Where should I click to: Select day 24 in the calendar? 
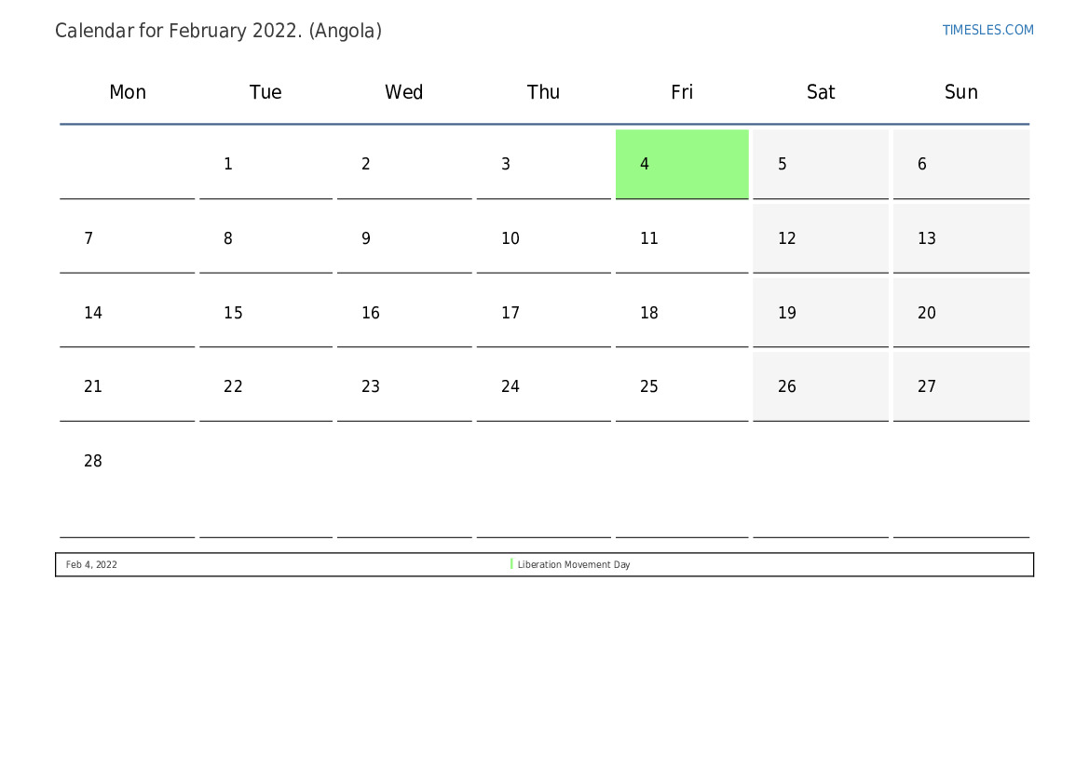(x=544, y=386)
